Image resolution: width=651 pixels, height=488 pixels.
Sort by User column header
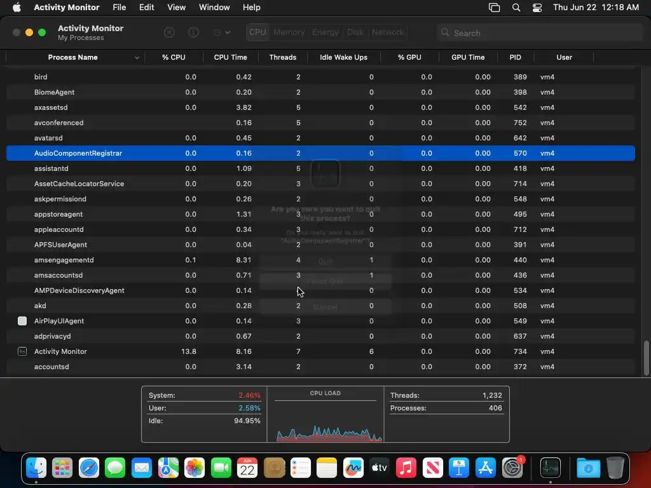pyautogui.click(x=564, y=57)
